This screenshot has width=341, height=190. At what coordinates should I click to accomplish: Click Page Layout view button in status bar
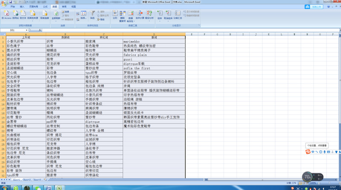[x=304, y=183]
